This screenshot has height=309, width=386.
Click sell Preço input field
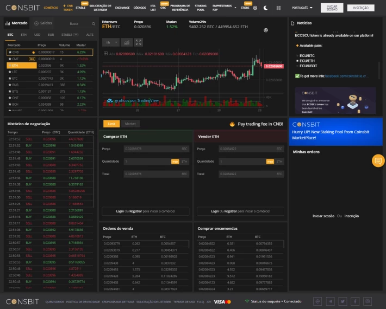251,149
